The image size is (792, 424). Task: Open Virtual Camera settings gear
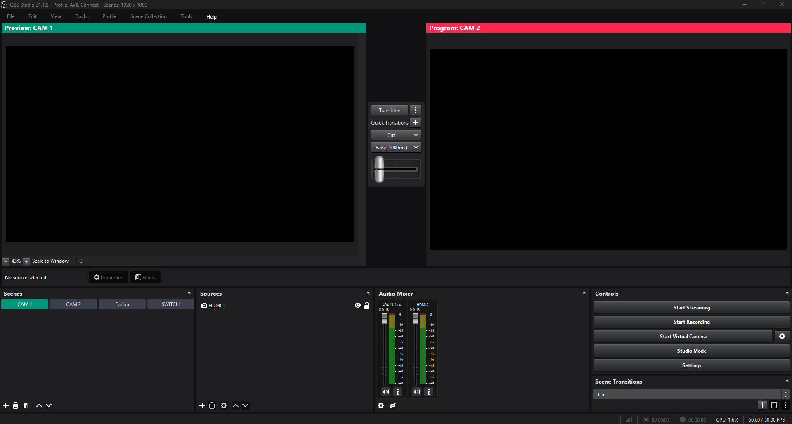pyautogui.click(x=782, y=336)
